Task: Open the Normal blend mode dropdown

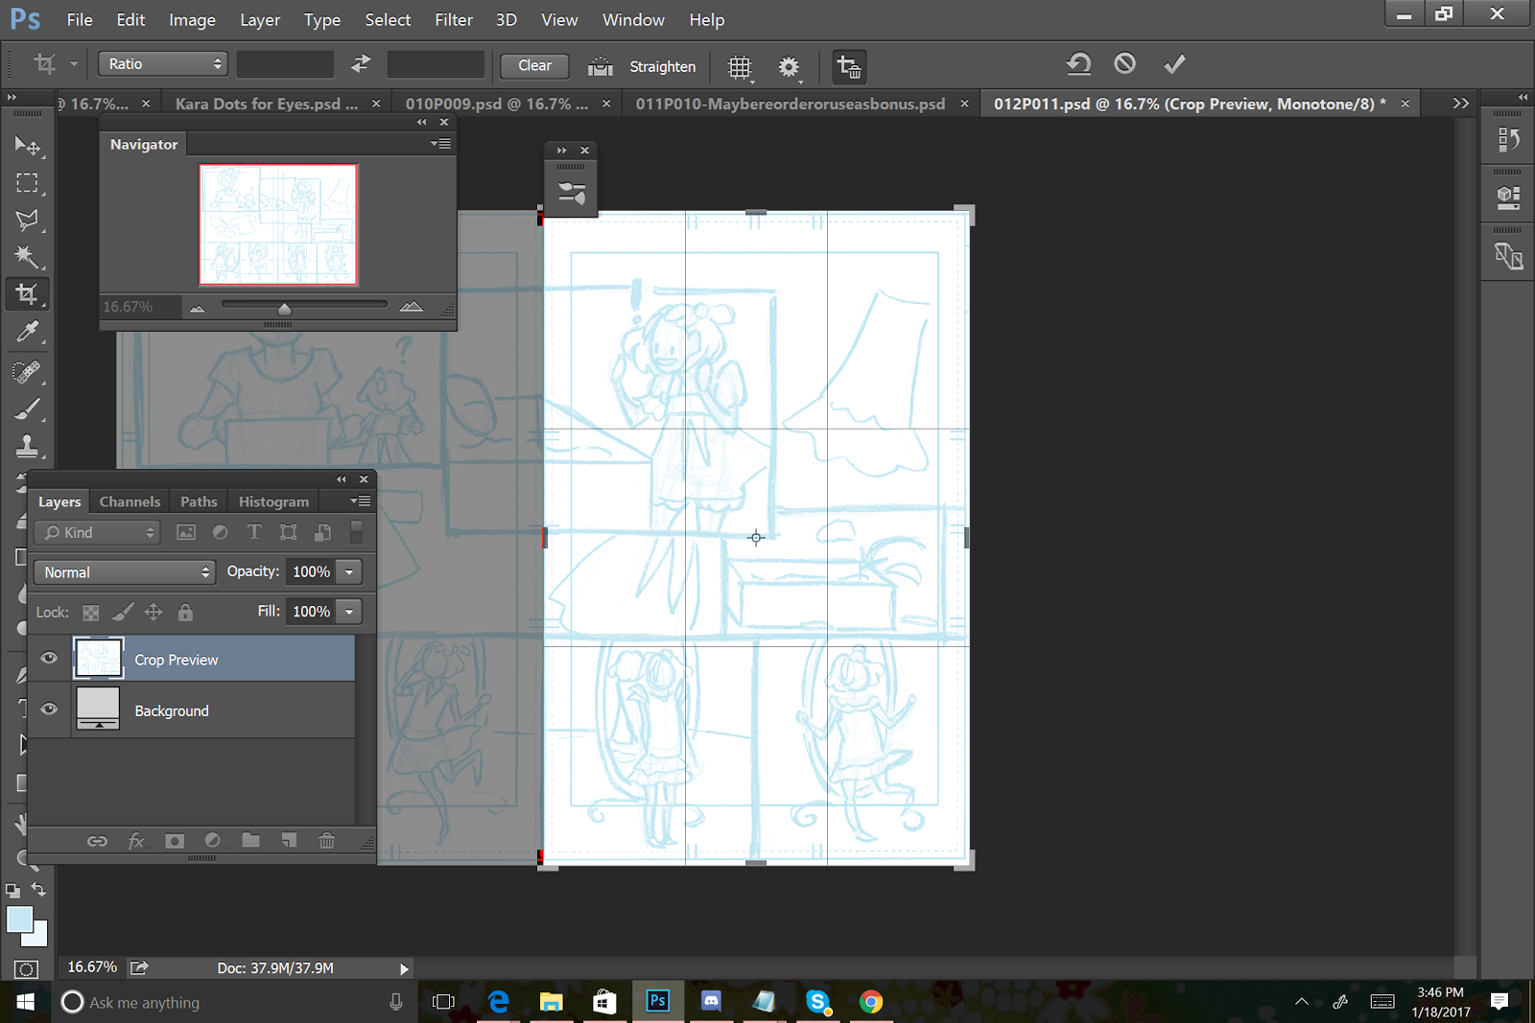Action: pyautogui.click(x=124, y=572)
